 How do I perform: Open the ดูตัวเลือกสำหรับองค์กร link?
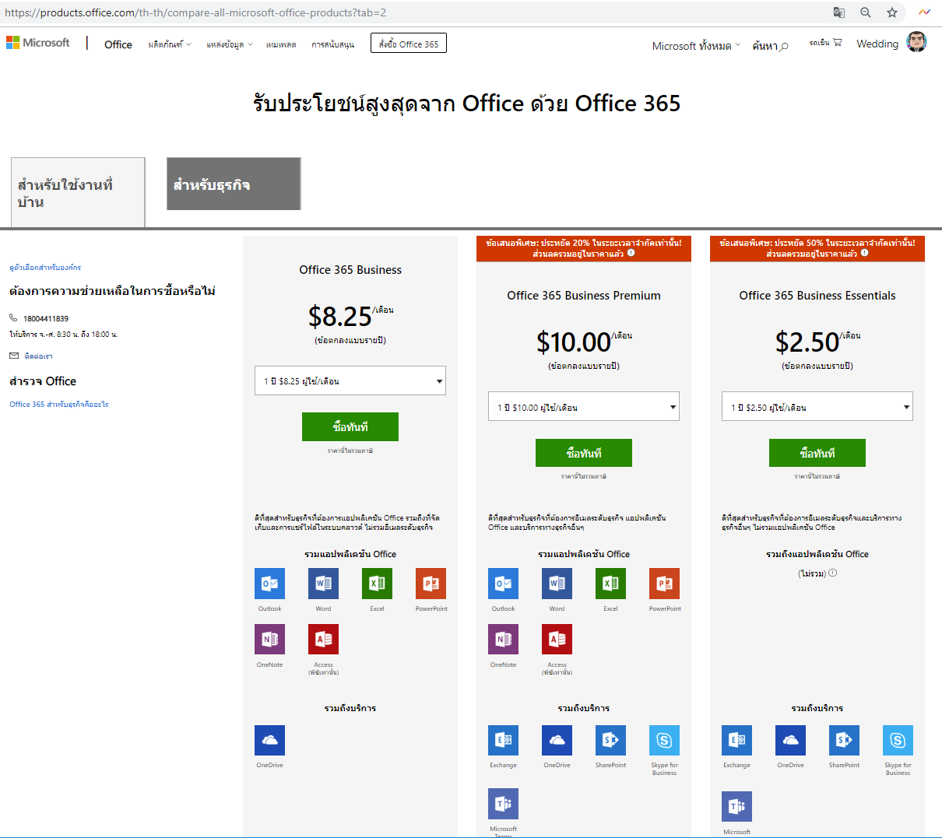point(45,267)
